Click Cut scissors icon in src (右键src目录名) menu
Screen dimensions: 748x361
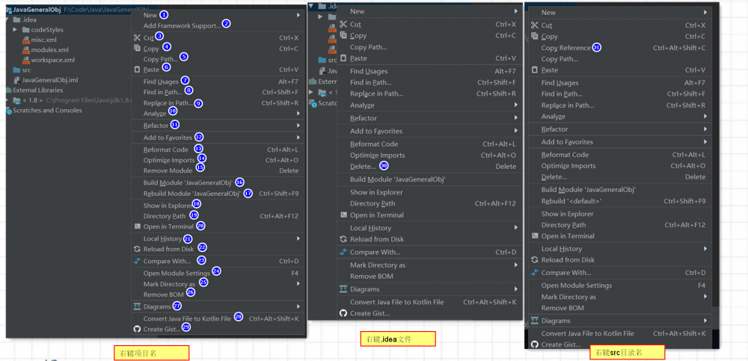[x=535, y=25]
